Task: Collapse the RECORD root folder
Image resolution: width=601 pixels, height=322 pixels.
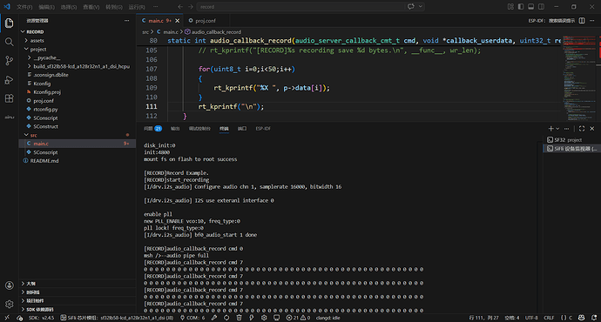Action: coord(77,32)
